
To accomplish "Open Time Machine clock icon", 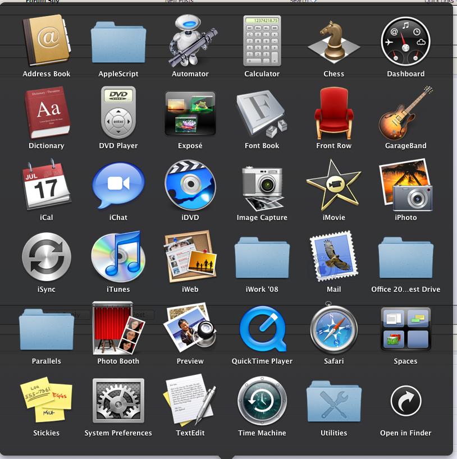I will click(262, 401).
